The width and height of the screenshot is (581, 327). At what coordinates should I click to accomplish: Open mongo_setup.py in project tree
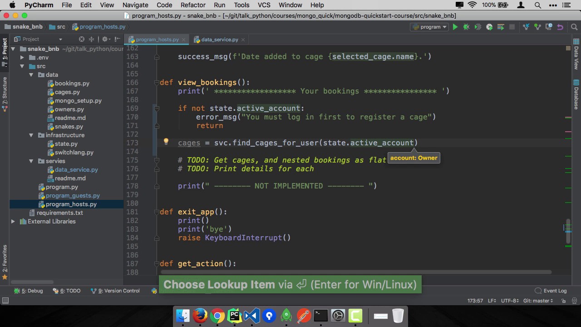click(x=78, y=101)
